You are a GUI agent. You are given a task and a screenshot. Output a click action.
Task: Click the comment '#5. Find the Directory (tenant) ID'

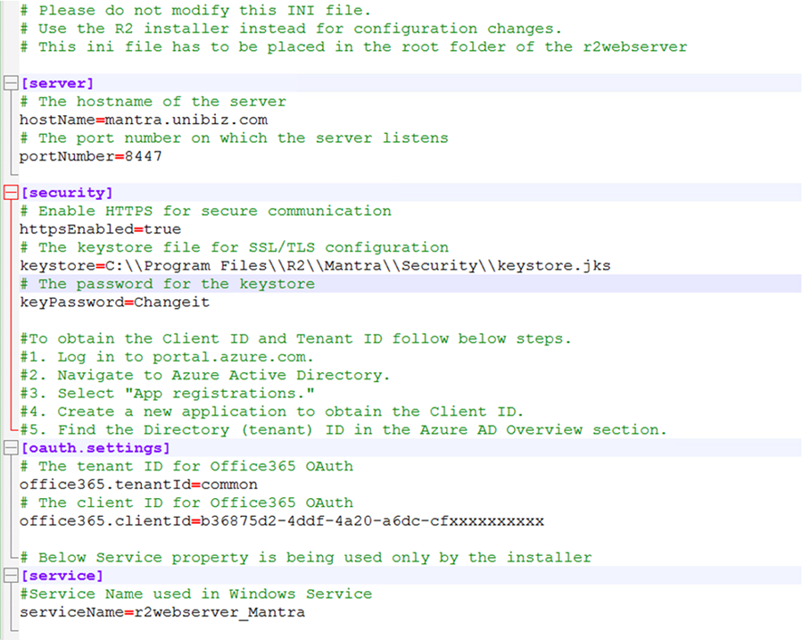[344, 430]
